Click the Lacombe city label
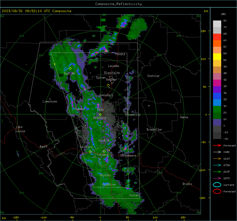Screen dimensions: 237x221 (113, 66)
